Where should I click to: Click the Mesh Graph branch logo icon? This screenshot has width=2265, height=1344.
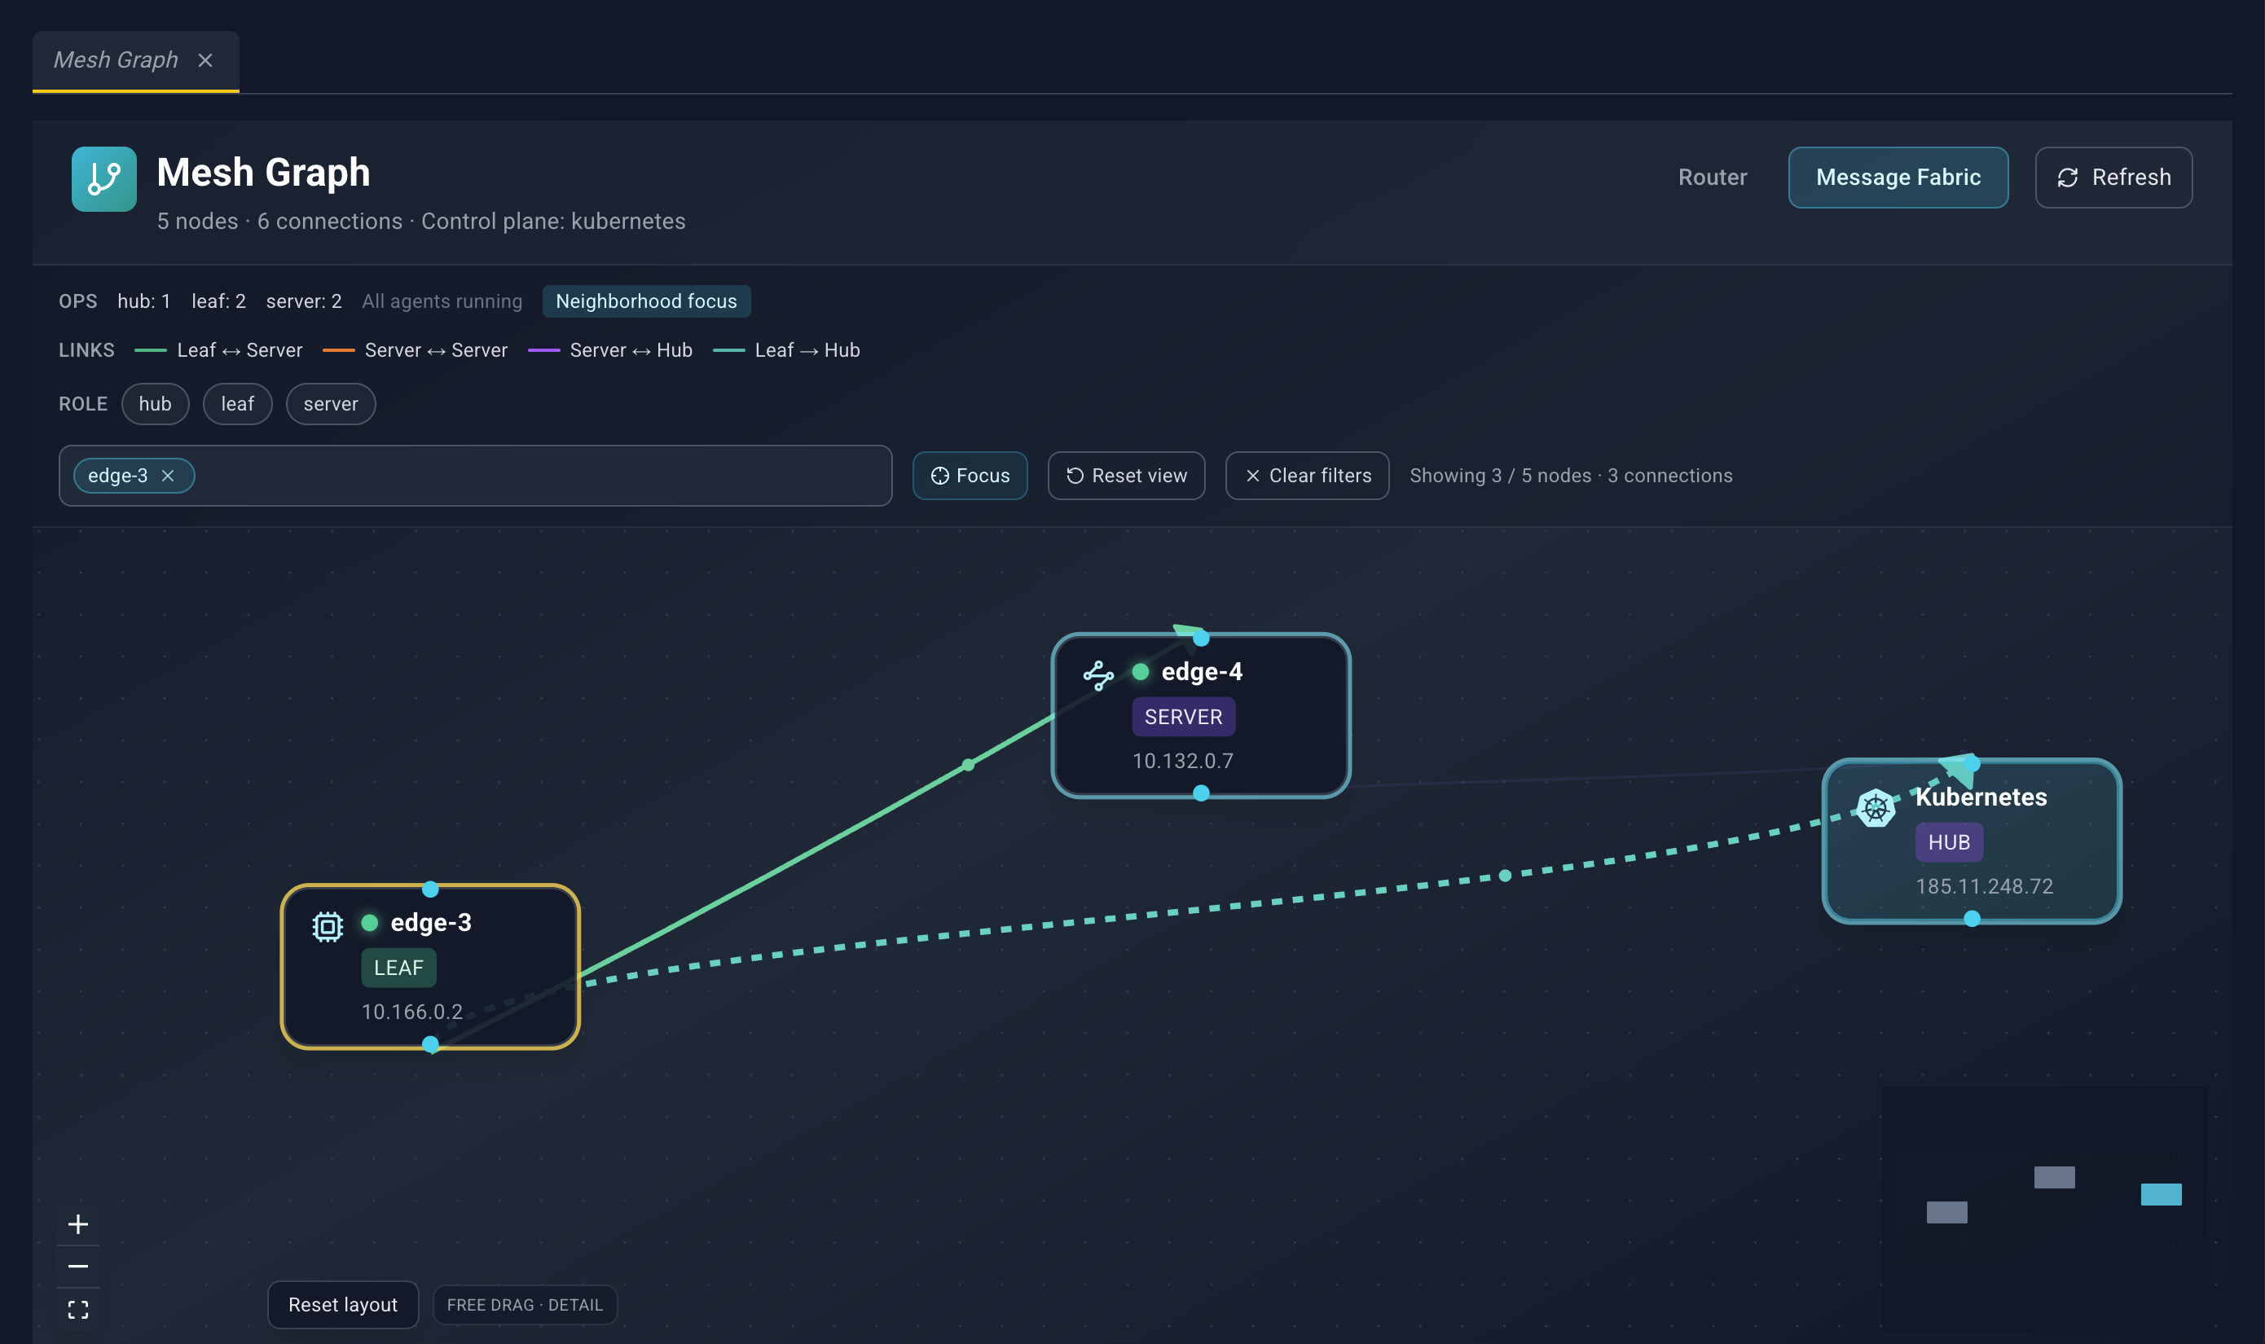pos(104,178)
